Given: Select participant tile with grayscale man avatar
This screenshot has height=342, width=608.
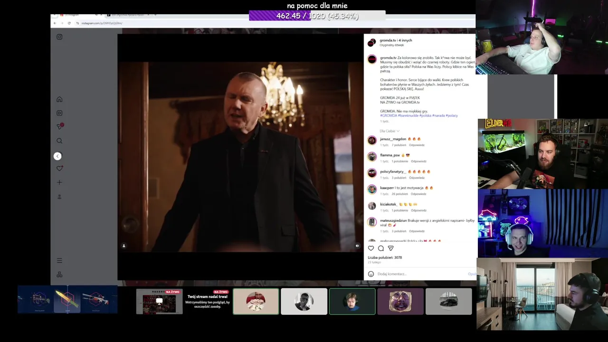Looking at the screenshot, I should 304,301.
